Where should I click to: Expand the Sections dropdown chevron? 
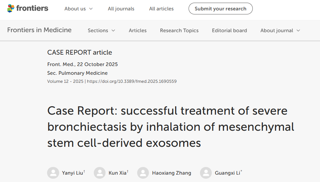113,31
